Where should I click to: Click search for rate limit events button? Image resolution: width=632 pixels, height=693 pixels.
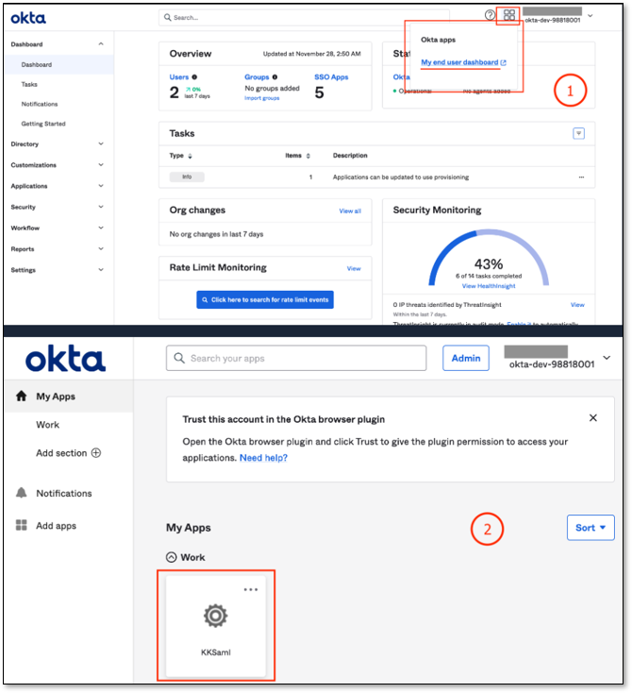click(265, 299)
